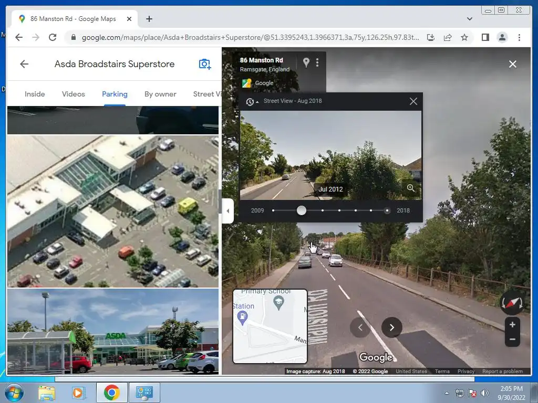Select the 2009 timeline point

point(273,210)
